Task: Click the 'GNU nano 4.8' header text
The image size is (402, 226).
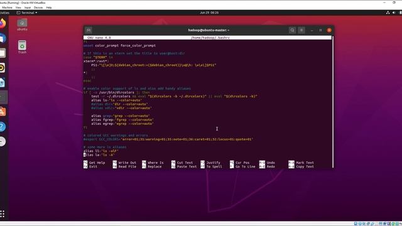Action: pos(99,38)
